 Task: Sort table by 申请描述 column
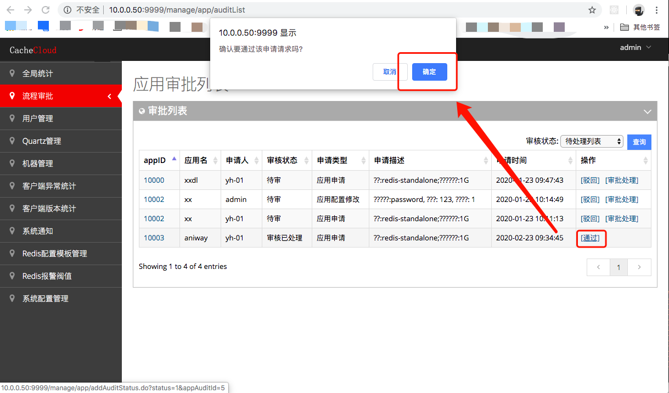pos(430,160)
